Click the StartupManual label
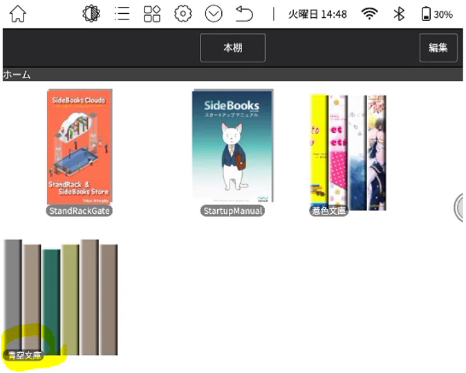 coord(232,210)
